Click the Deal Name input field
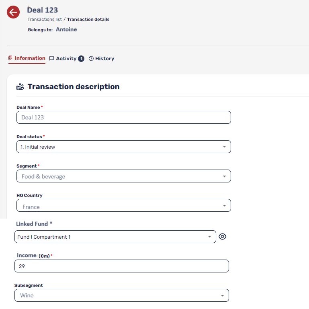Screen dimensions: 309x309 click(123, 117)
